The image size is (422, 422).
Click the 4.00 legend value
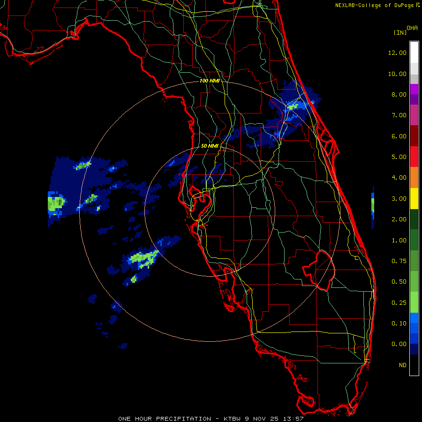click(399, 178)
